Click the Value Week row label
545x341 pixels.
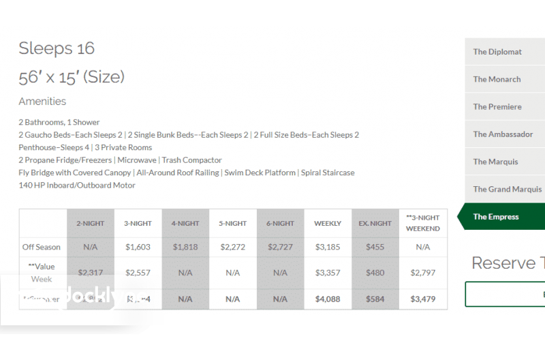tap(42, 272)
